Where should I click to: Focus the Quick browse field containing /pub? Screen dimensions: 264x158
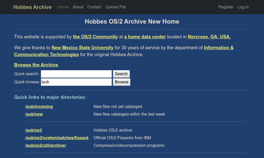(x=76, y=82)
